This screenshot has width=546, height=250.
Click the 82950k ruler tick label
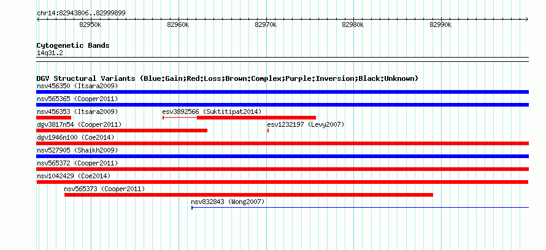[90, 25]
